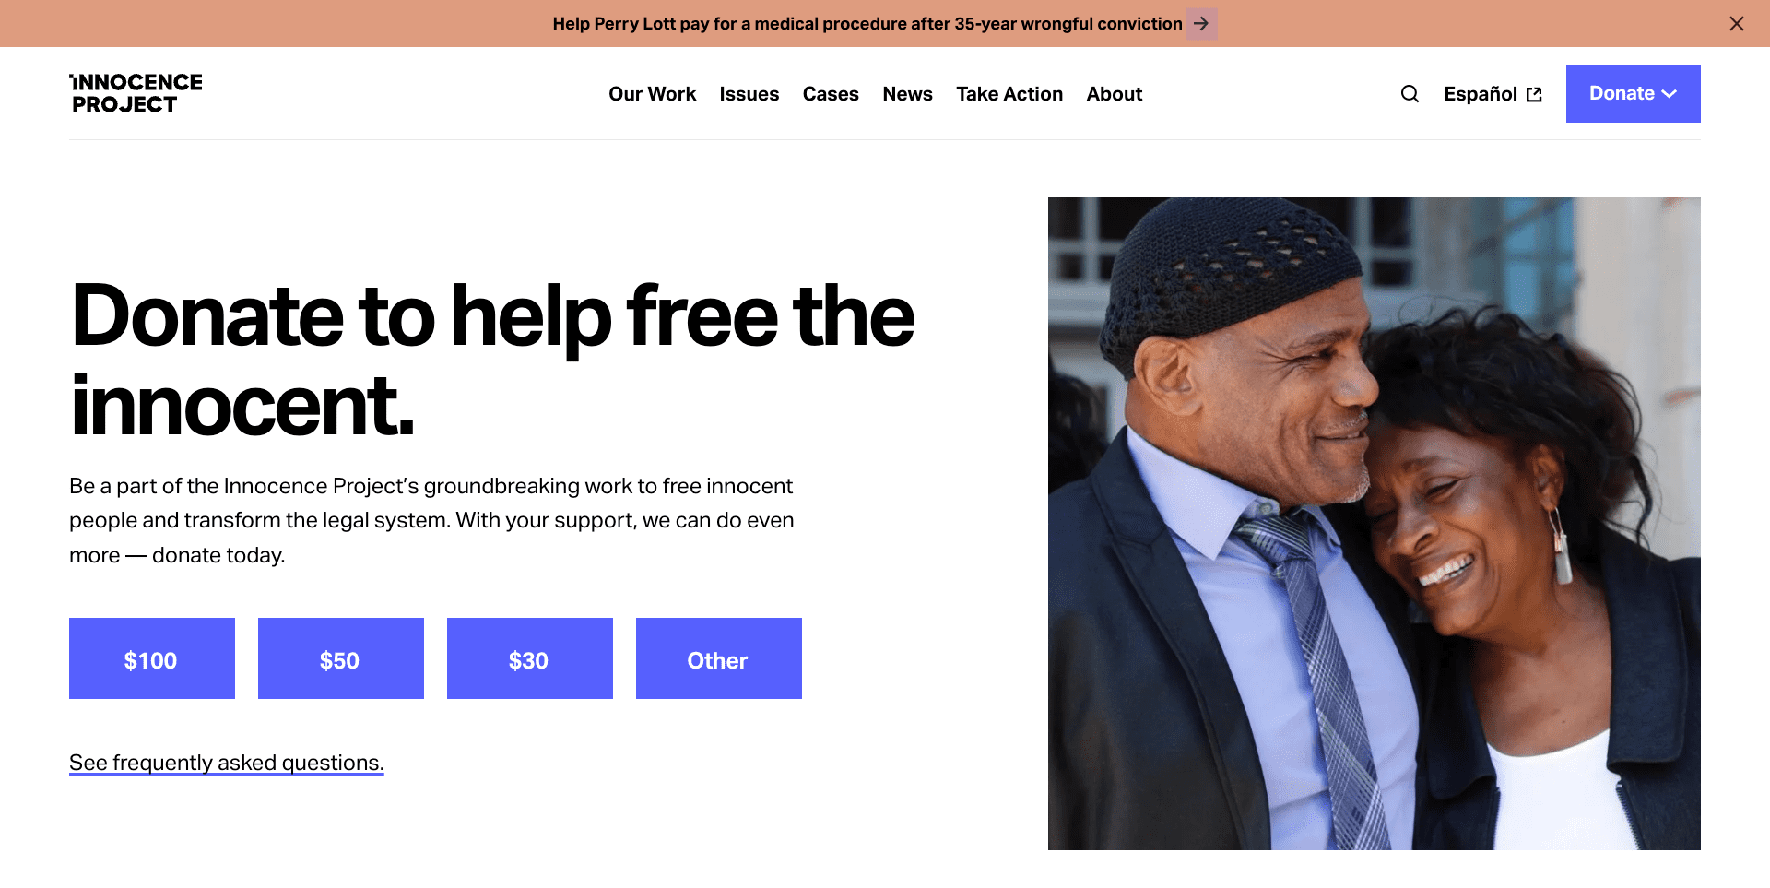Read the Perry Lott medical procedure banner text
1770x888 pixels.
[x=867, y=24]
